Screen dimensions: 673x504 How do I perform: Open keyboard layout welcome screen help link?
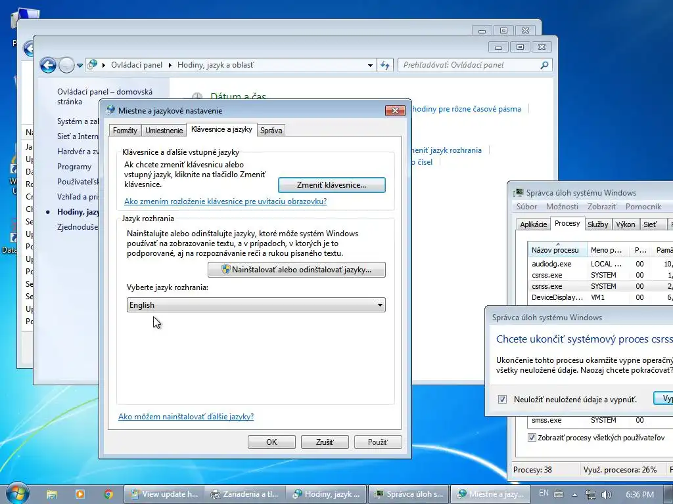pos(225,201)
